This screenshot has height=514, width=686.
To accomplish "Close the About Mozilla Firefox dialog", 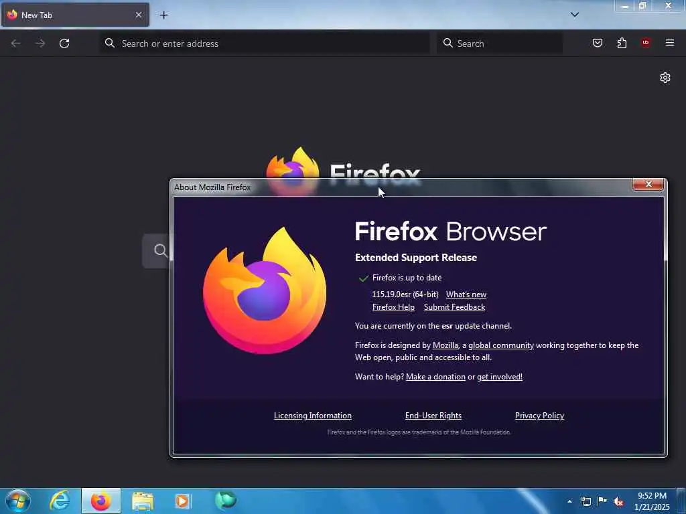I will coord(648,185).
